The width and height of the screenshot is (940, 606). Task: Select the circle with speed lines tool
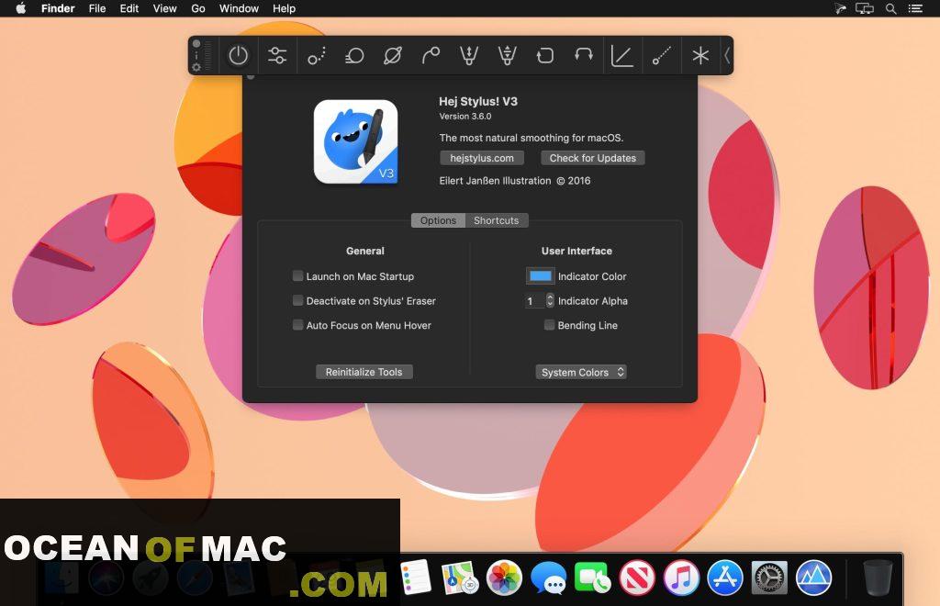354,56
